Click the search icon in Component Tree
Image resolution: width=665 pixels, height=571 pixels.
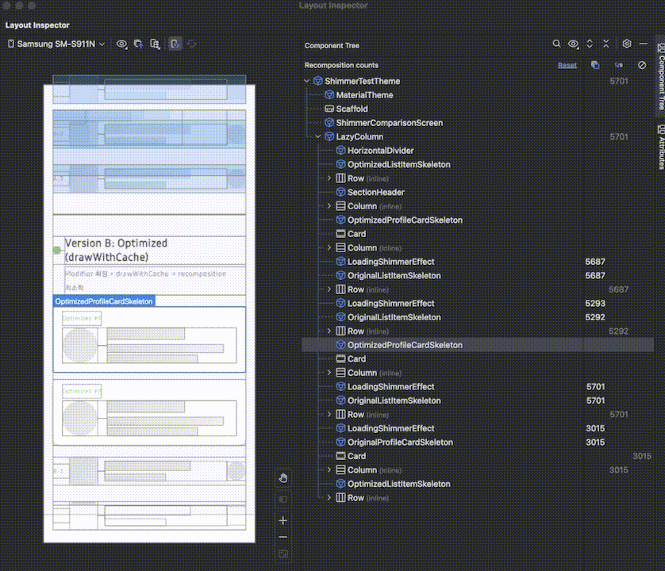[x=556, y=44]
